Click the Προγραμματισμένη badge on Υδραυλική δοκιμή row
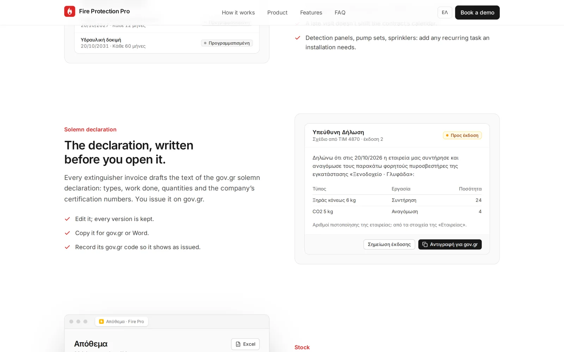Image resolution: width=564 pixels, height=352 pixels. point(227,43)
